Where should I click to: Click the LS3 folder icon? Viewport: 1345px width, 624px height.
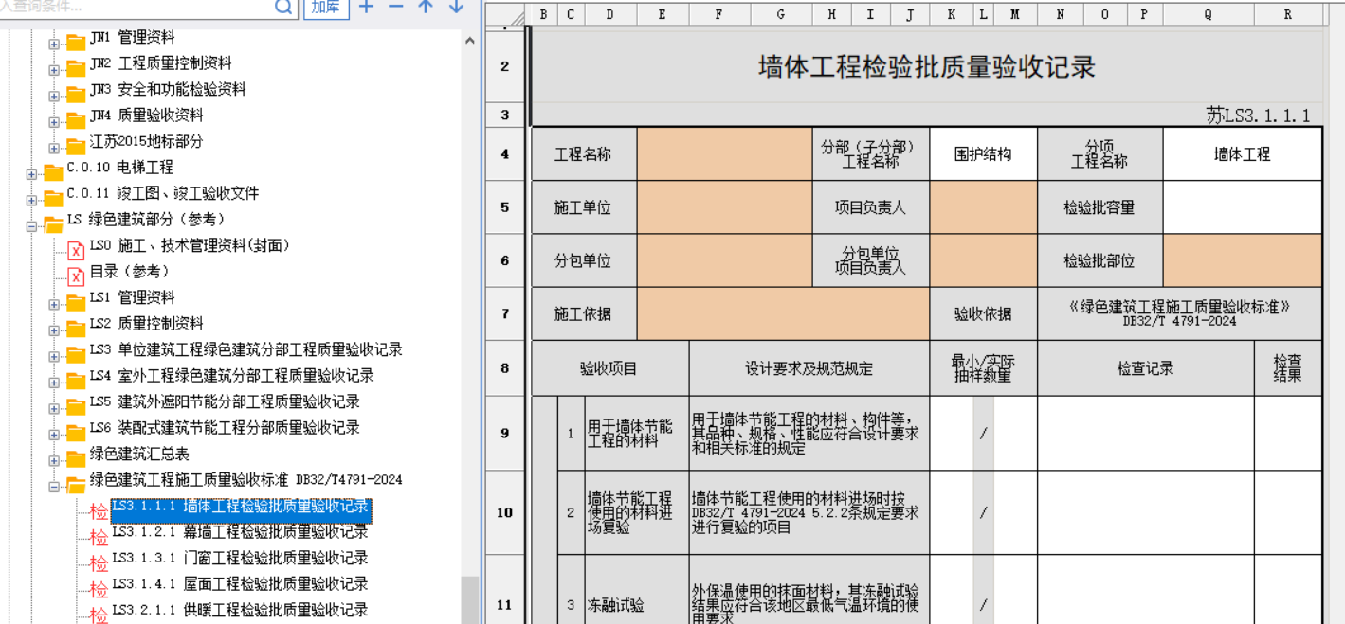point(76,355)
